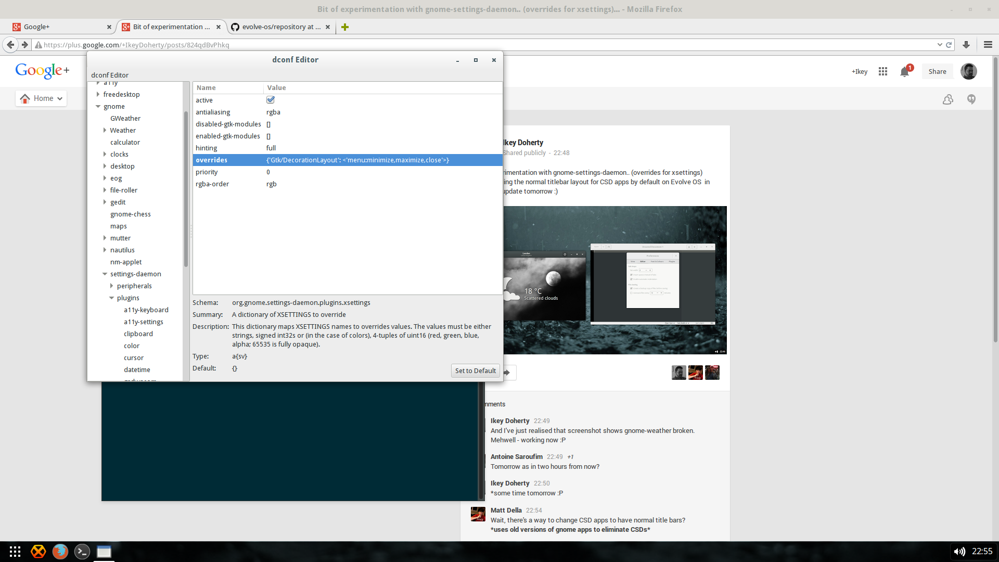Expand the peripherals tree node
The height and width of the screenshot is (562, 999).
click(111, 286)
